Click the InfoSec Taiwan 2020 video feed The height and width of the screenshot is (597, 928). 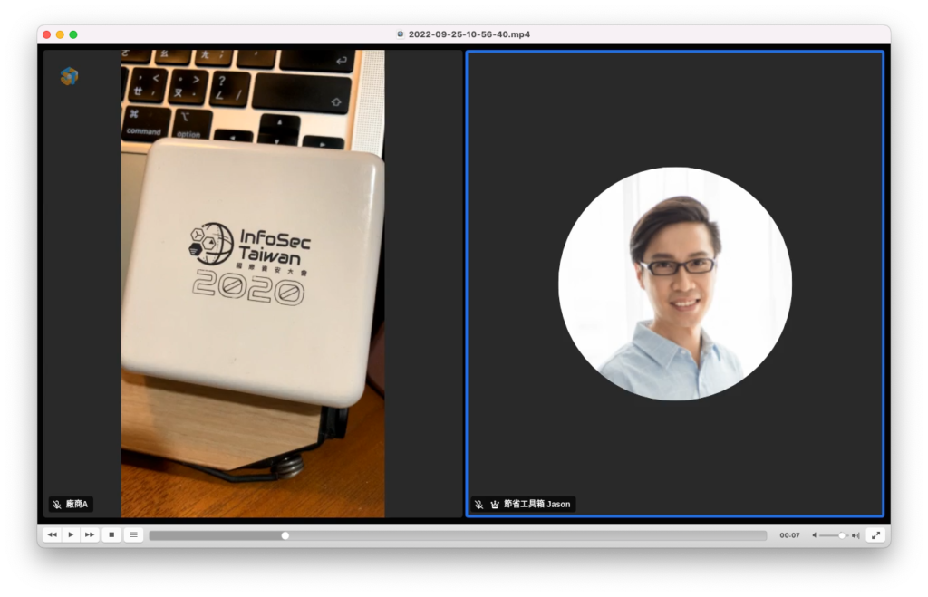pyautogui.click(x=253, y=284)
